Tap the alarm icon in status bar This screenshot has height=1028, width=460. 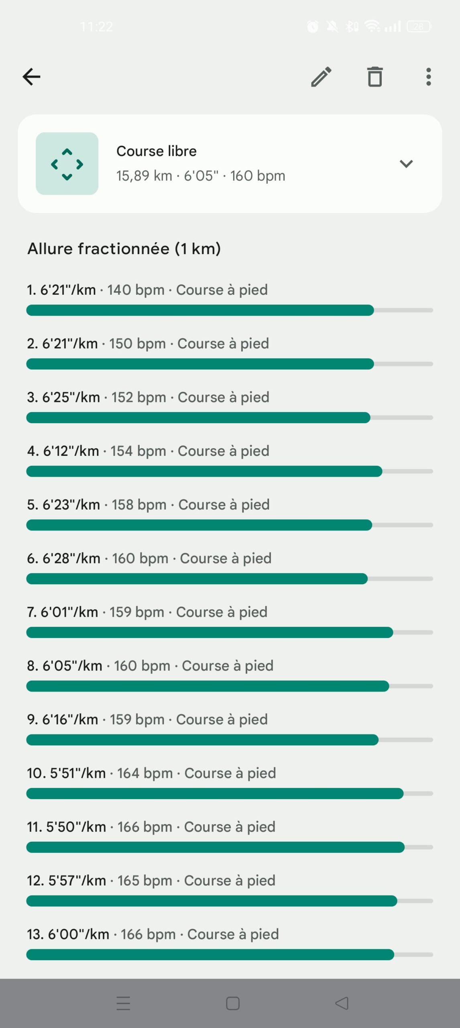pos(313,27)
